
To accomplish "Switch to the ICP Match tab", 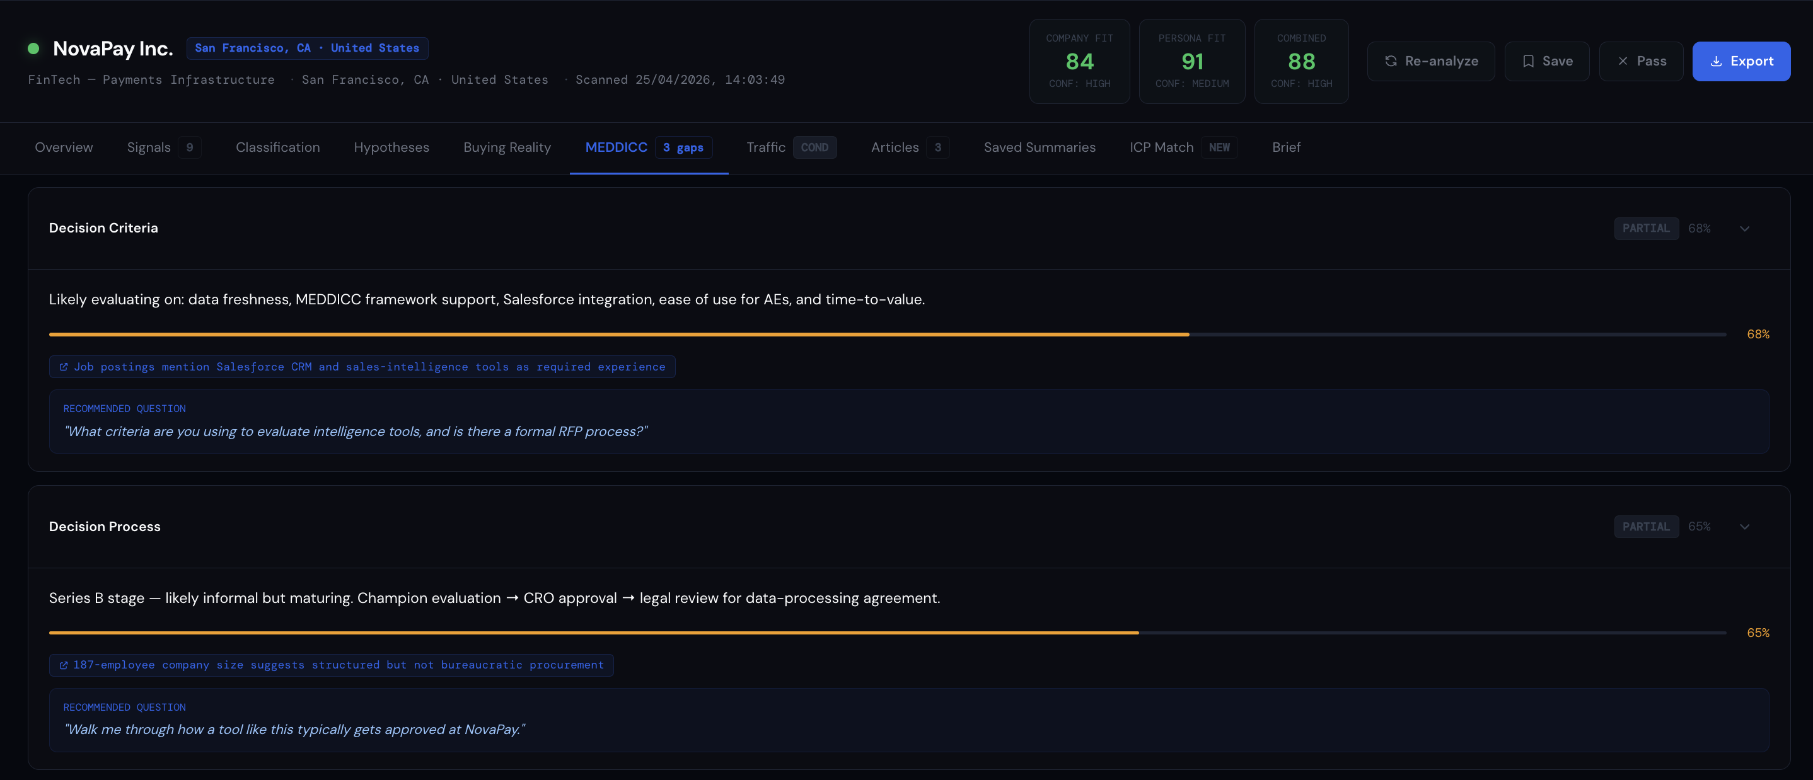I will 1184,147.
